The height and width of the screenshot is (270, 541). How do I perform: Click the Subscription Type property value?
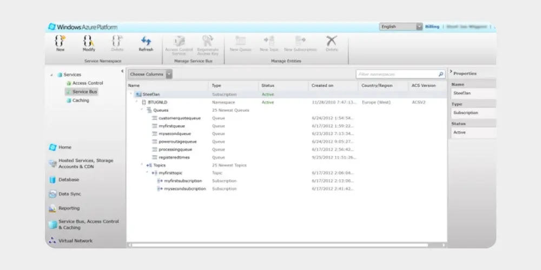coord(473,113)
